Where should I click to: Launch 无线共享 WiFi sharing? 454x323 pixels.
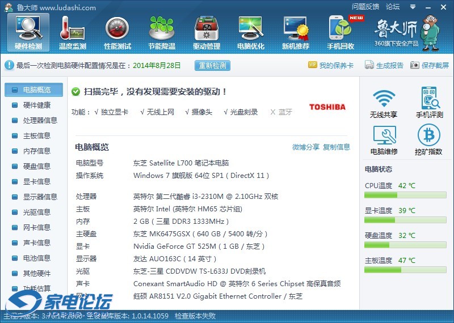(384, 103)
